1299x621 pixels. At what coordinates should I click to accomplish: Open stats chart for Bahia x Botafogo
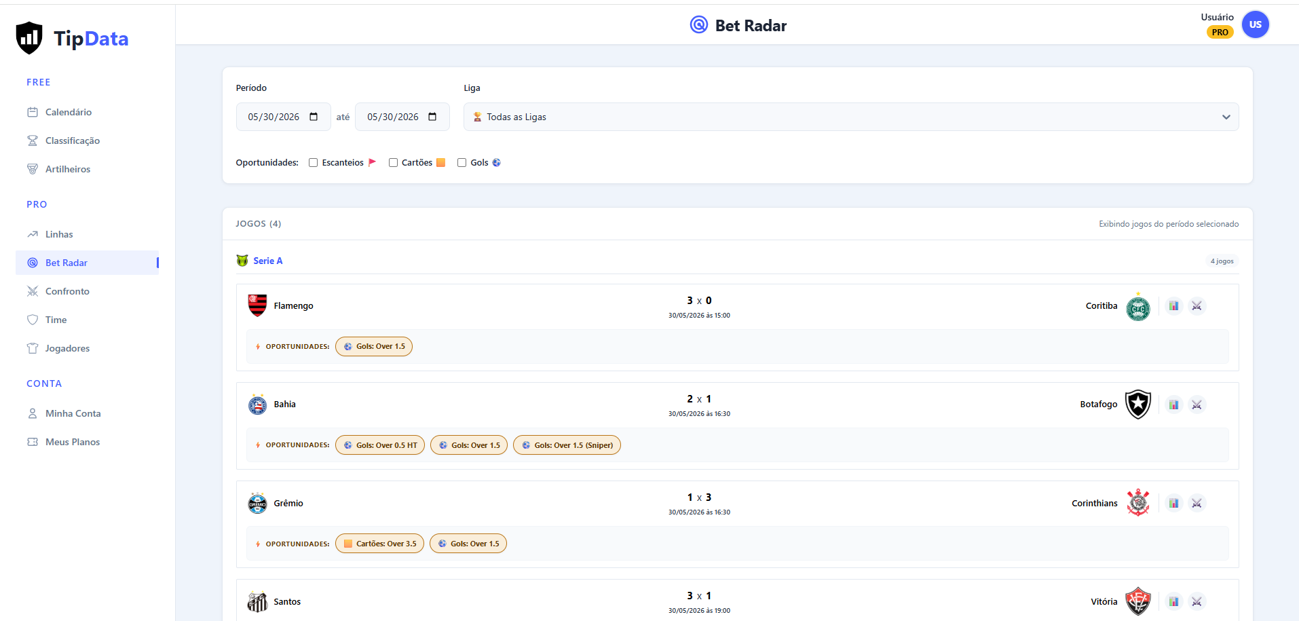1173,404
